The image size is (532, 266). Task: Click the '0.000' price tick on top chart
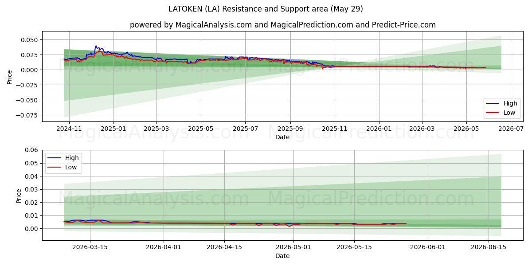tap(30, 70)
